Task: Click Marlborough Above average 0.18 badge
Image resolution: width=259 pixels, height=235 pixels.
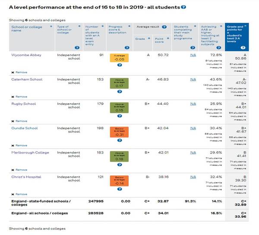Action: tap(119, 156)
